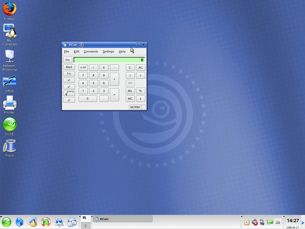Click the square root button in KCalc
Image resolution: width=305 pixels, height=229 pixels.
[69, 94]
